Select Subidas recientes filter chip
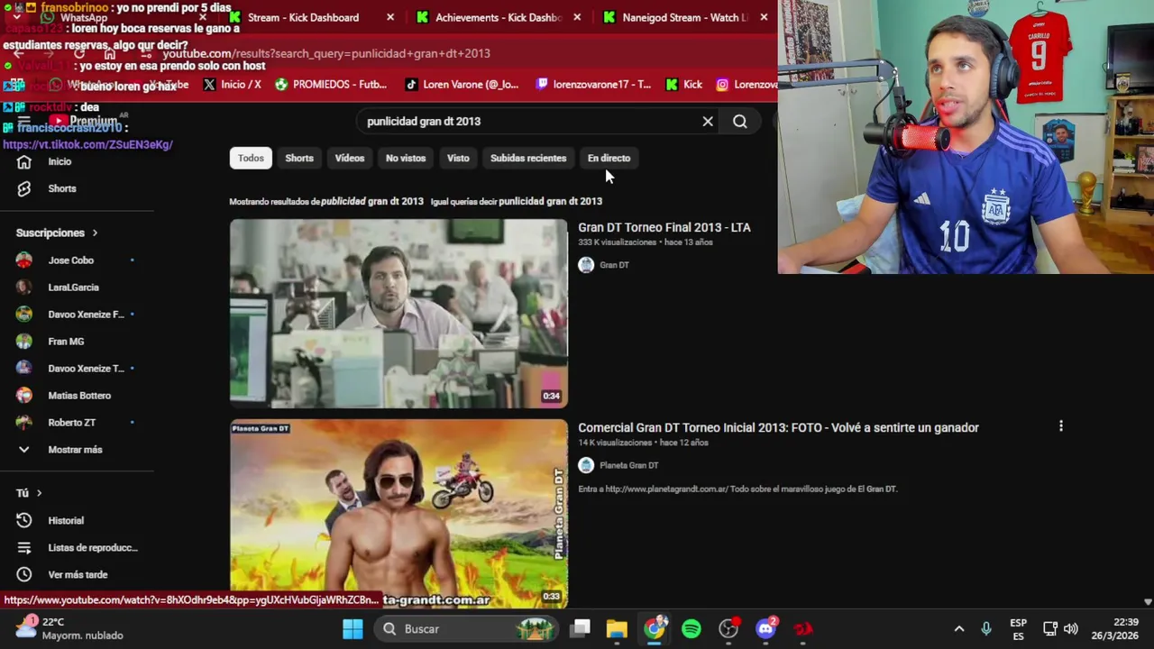 pos(528,158)
